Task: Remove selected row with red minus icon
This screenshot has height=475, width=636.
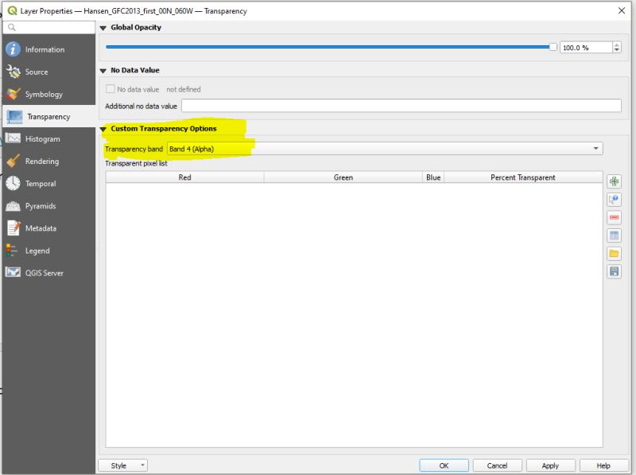Action: (614, 217)
